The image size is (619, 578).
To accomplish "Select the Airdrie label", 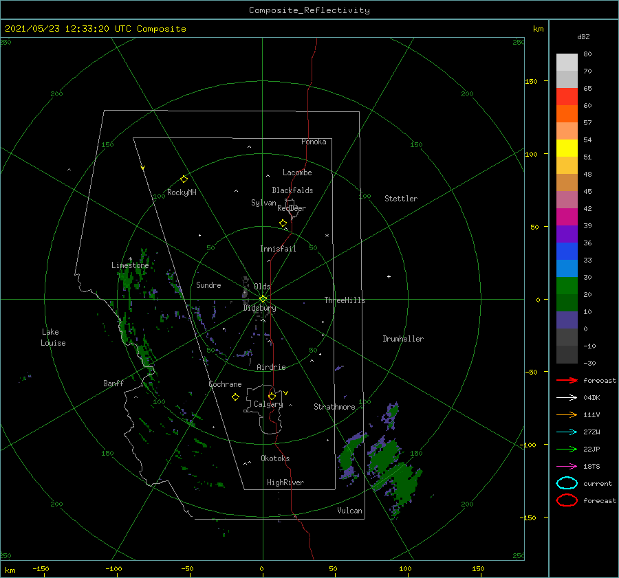I will (x=271, y=367).
